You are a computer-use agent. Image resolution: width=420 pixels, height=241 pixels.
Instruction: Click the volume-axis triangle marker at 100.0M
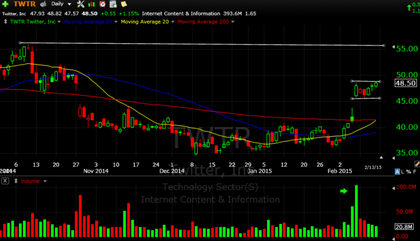tap(393, 188)
